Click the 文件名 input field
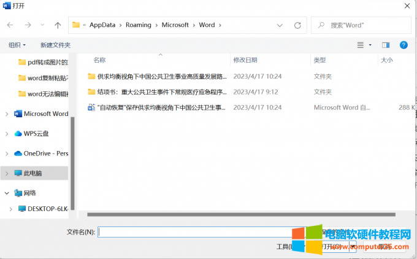Image resolution: width=417 pixels, height=259 pixels. pos(196,232)
